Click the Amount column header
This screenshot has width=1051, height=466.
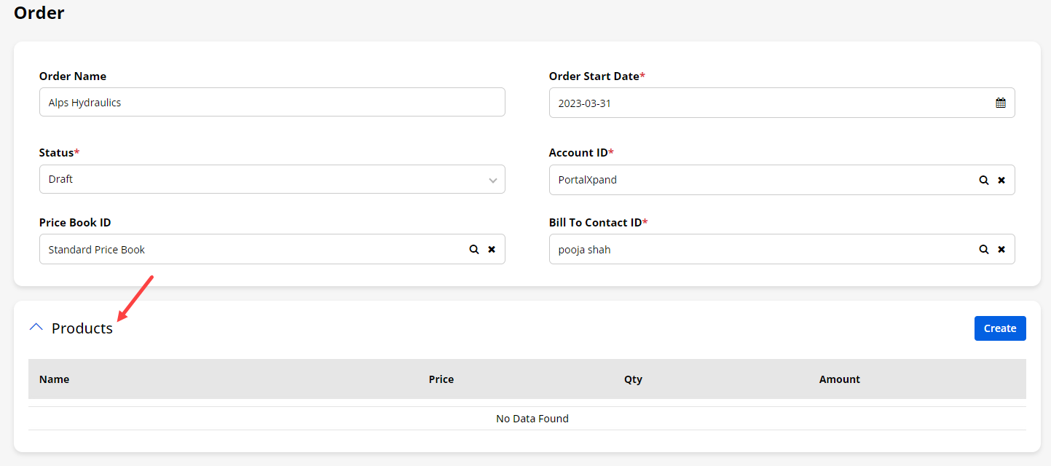(839, 379)
